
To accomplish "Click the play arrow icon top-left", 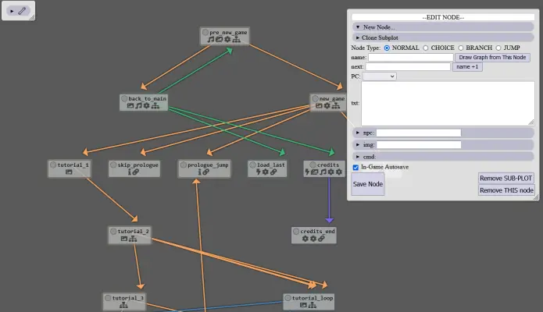I will coord(13,11).
